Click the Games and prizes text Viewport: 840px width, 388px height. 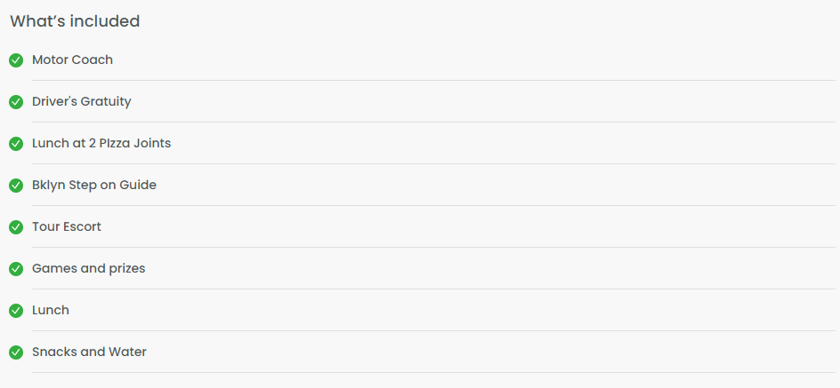pyautogui.click(x=88, y=268)
